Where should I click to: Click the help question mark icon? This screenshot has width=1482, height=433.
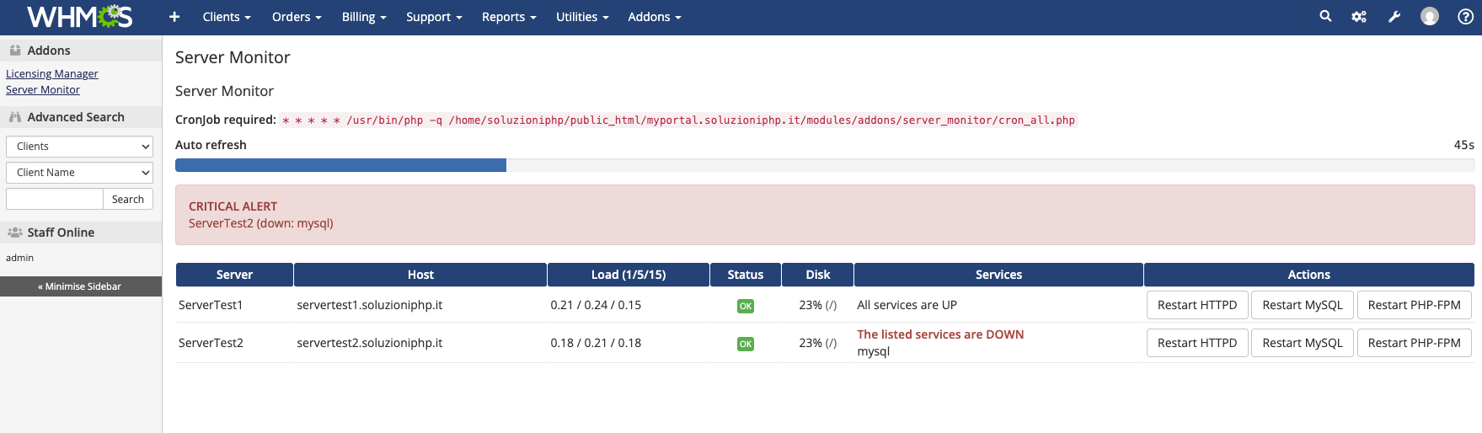point(1465,17)
